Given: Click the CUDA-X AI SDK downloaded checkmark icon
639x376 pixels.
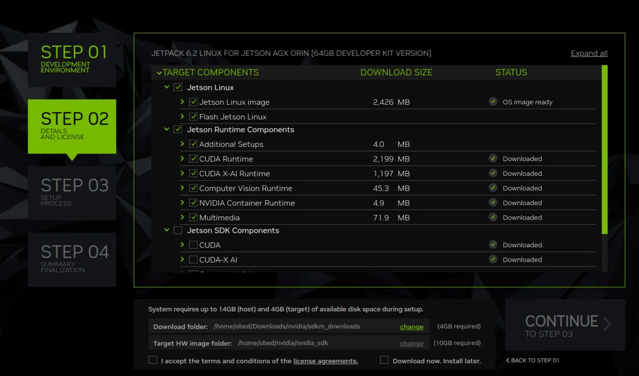Looking at the screenshot, I should click(x=493, y=259).
